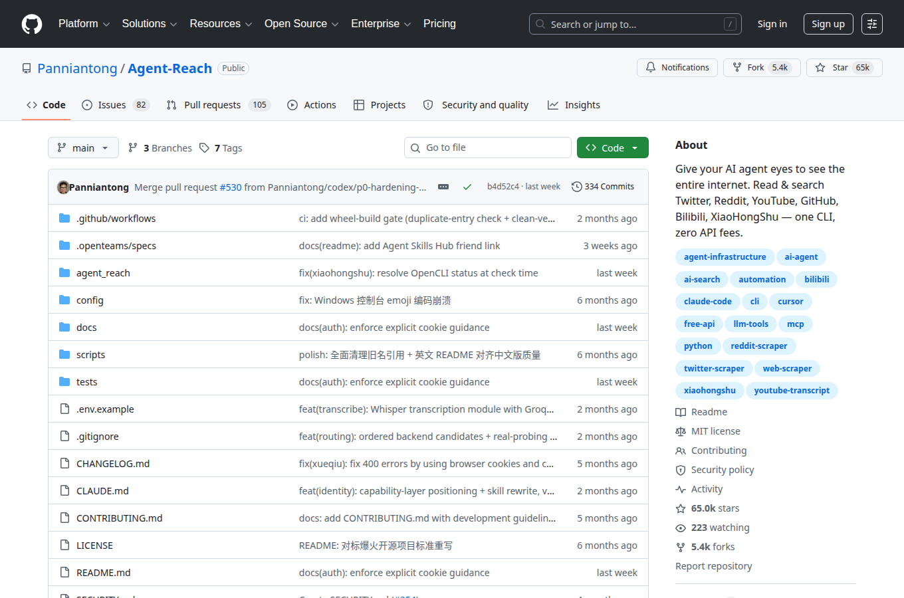Open the scripts folder name

(90, 355)
